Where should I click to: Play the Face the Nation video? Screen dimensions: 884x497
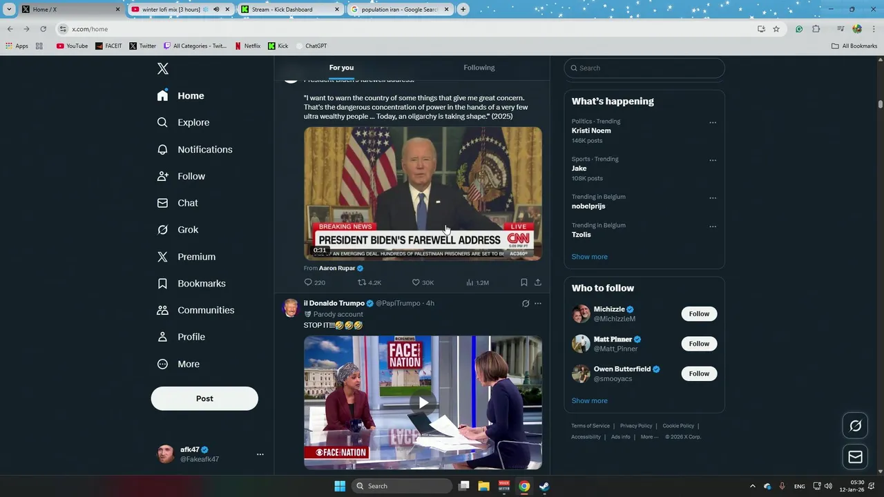pos(423,402)
